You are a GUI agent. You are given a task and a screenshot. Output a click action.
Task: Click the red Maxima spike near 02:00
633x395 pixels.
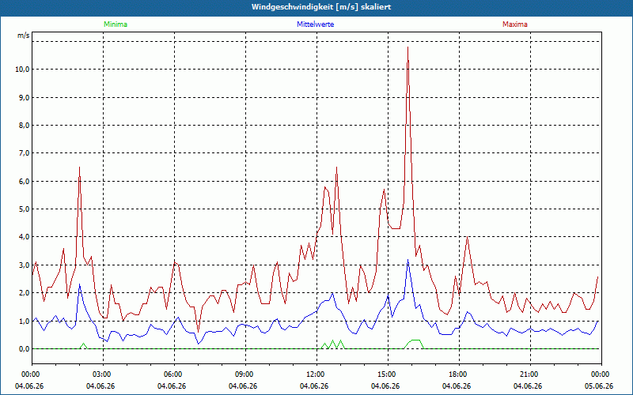[80, 167]
